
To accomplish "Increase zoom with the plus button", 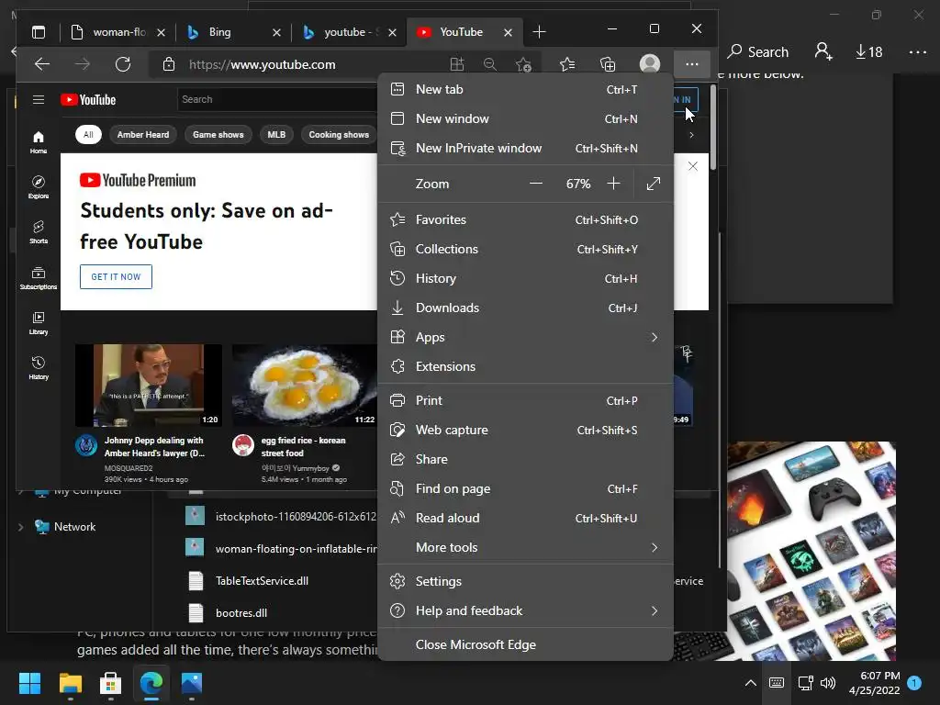I will point(613,184).
